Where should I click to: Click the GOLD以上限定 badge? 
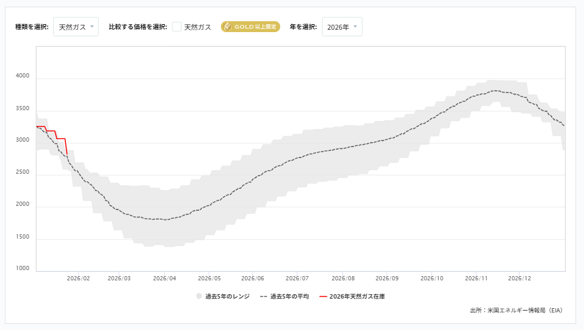251,27
